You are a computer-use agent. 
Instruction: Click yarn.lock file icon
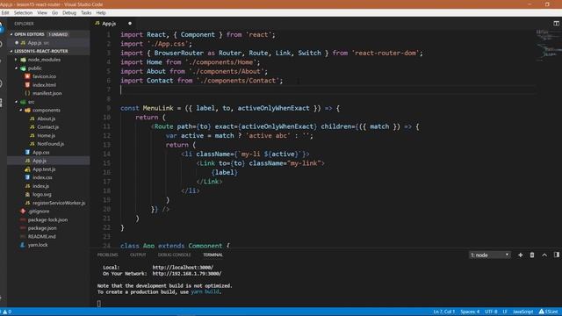(23, 245)
